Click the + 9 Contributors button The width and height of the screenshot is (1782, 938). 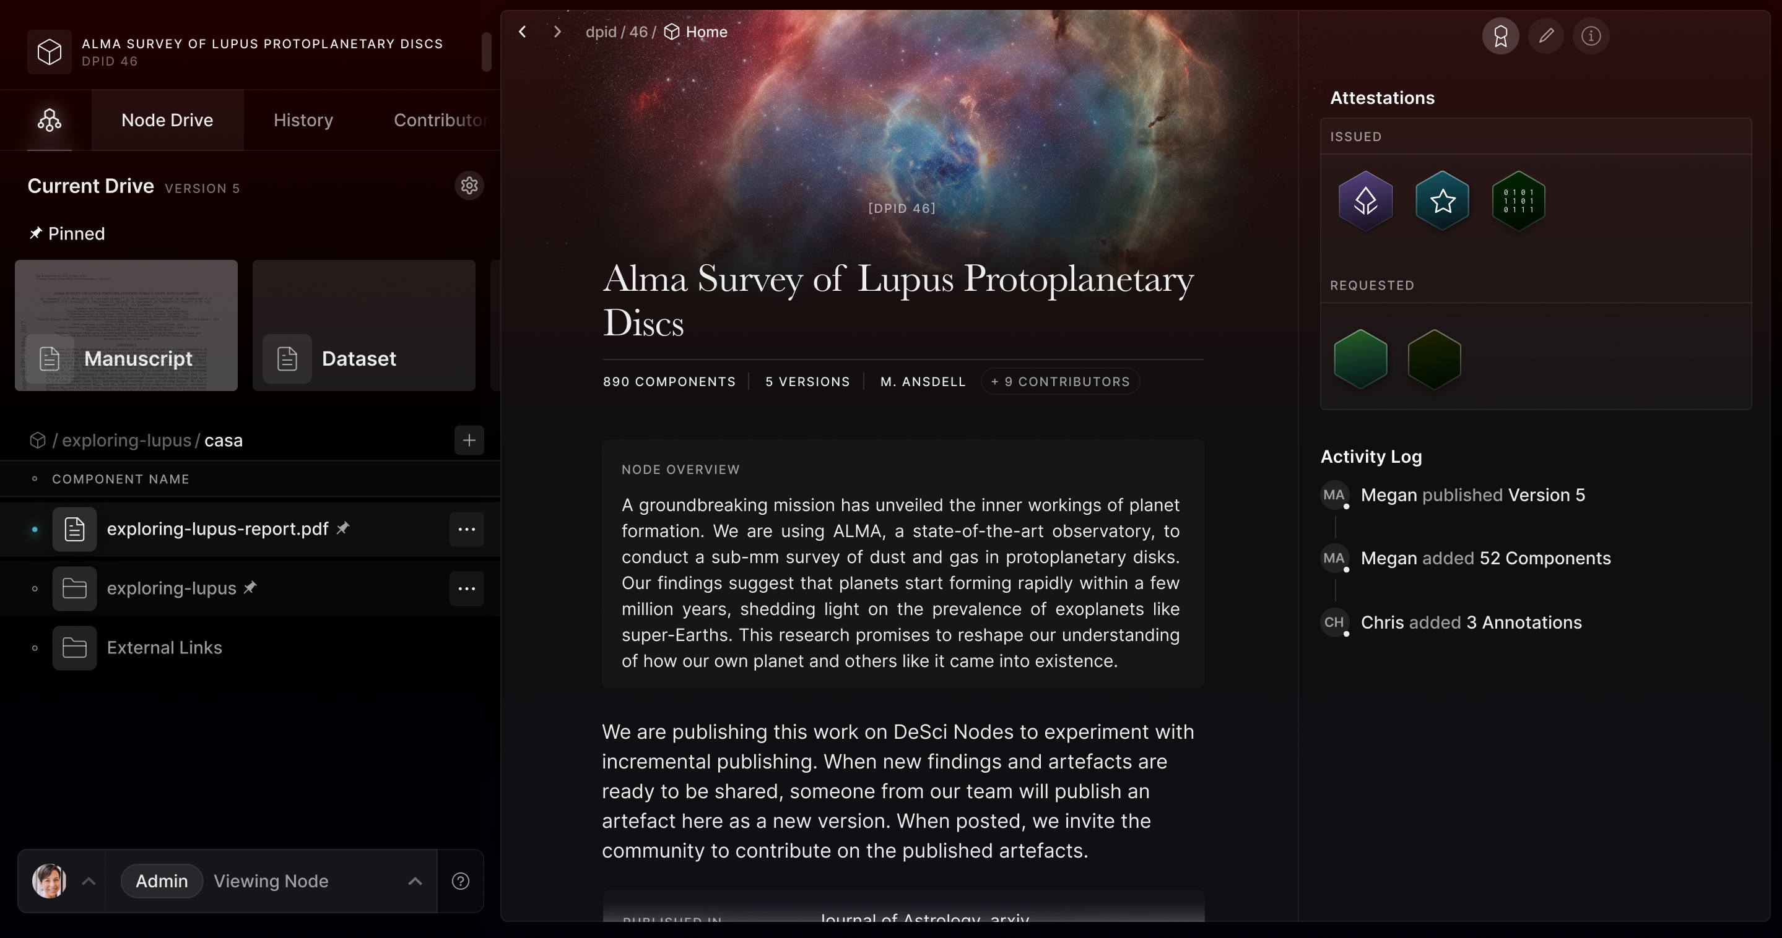pyautogui.click(x=1060, y=382)
